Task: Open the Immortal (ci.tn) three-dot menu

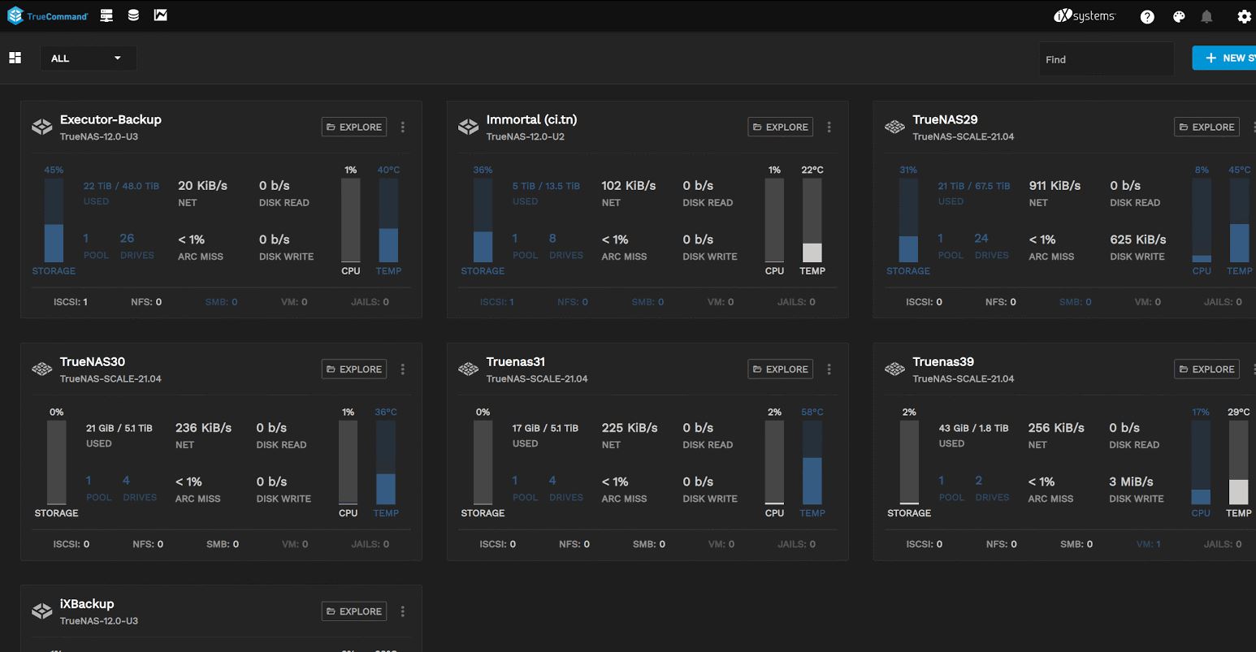Action: 829,127
